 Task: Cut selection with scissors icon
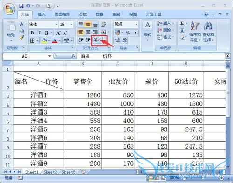pyautogui.click(x=21, y=24)
